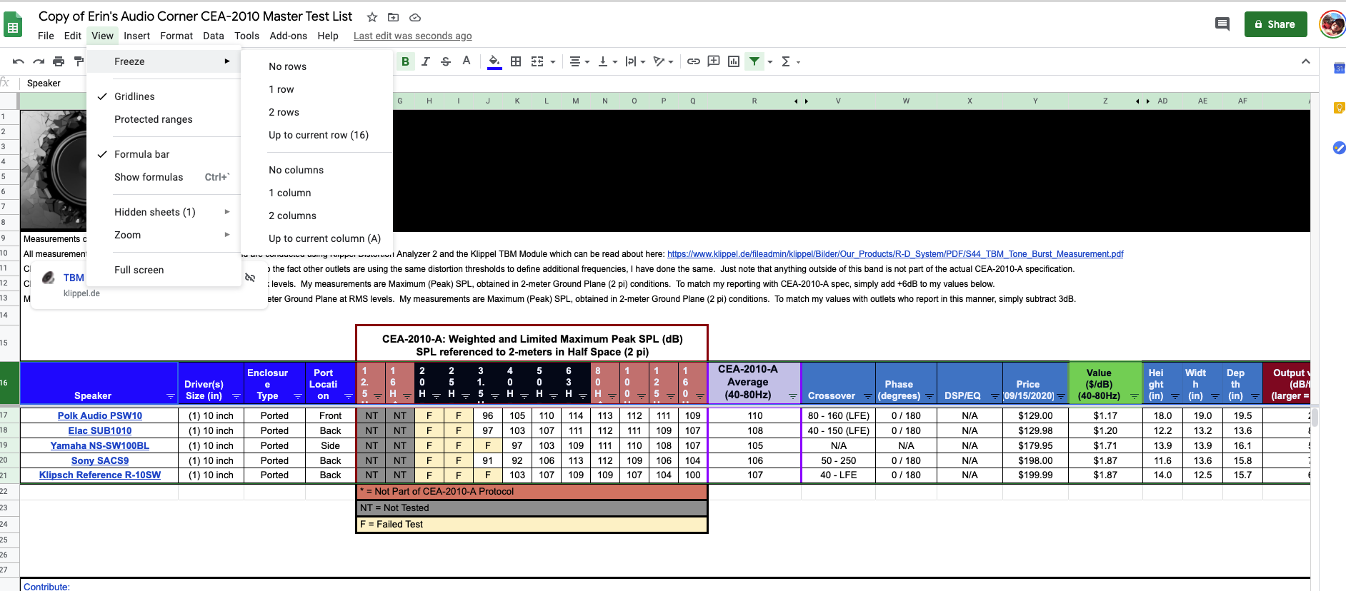
Task: Click the insert comment icon
Action: [714, 61]
